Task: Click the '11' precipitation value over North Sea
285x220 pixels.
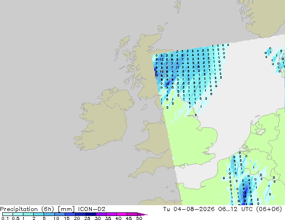Action: pos(178,67)
